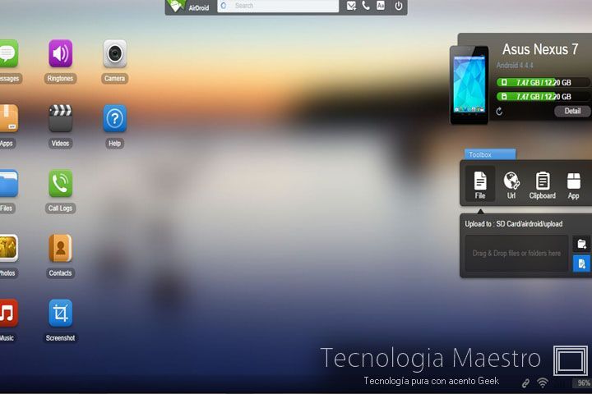Click the drag and drop files area
Viewport: 592px width, 394px height.
click(516, 254)
